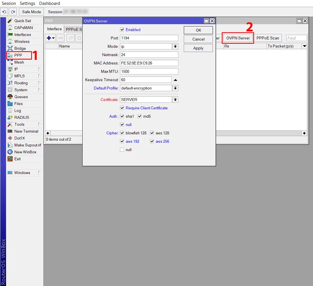Toggle the aes 256 cipher checkbox
The height and width of the screenshot is (286, 313).
pos(152,141)
